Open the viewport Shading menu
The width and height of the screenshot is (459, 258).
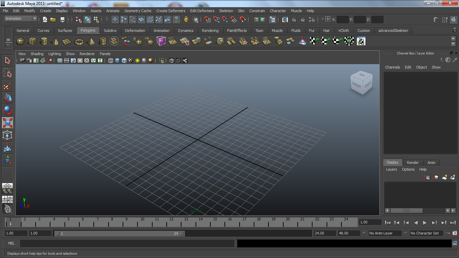(x=37, y=54)
